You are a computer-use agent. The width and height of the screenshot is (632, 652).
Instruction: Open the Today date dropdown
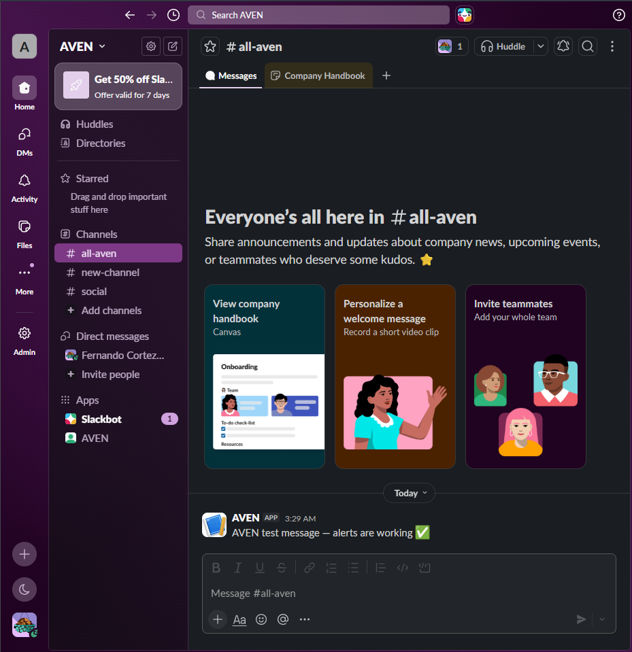[409, 493]
